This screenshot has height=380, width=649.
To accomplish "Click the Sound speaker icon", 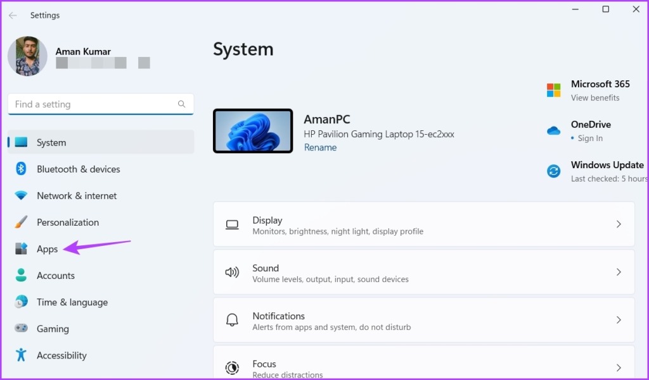I will tap(231, 272).
